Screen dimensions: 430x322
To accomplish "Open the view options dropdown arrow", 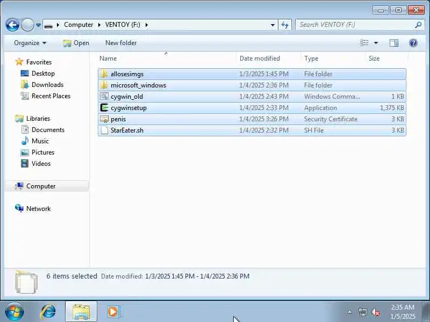I will (x=376, y=43).
